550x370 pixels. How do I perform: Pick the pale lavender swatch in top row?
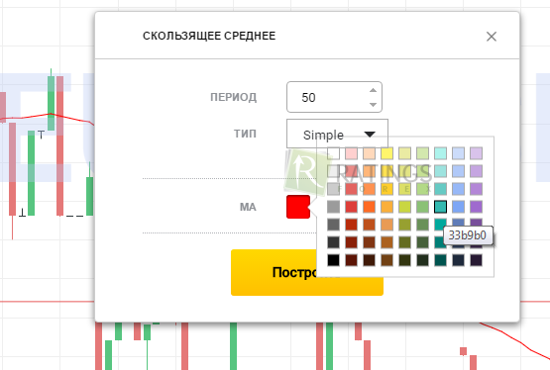(476, 153)
